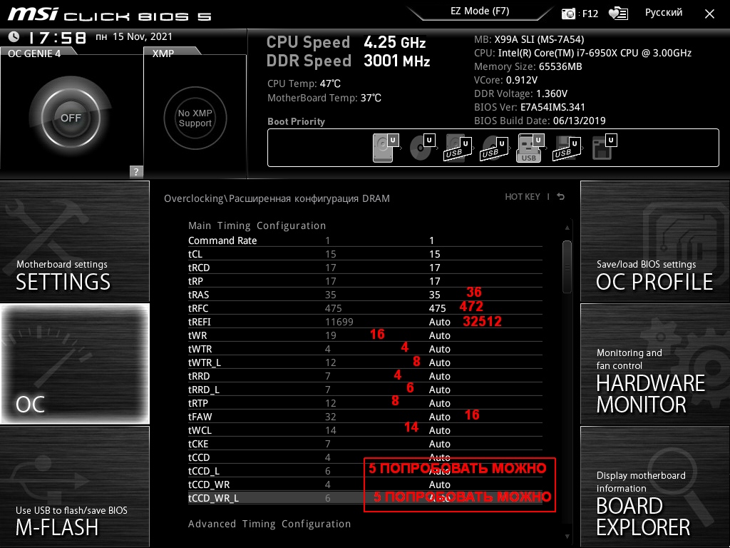This screenshot has width=730, height=548.
Task: Select the tCKE Auto value
Action: coord(439,443)
